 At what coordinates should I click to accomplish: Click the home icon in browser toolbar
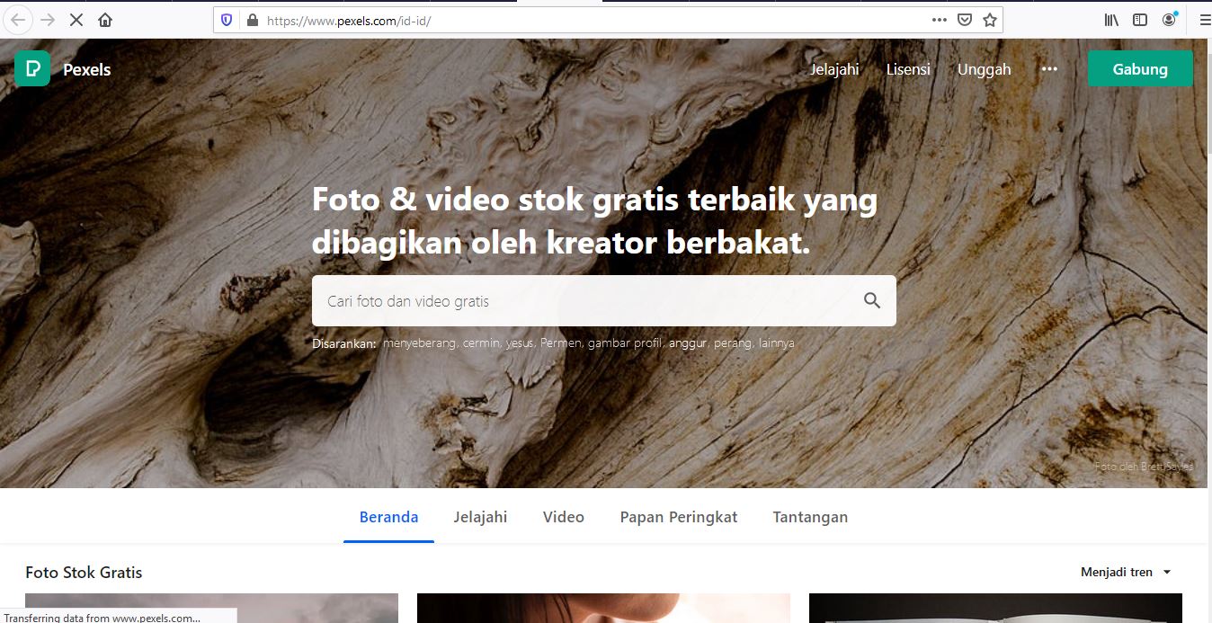tap(105, 18)
